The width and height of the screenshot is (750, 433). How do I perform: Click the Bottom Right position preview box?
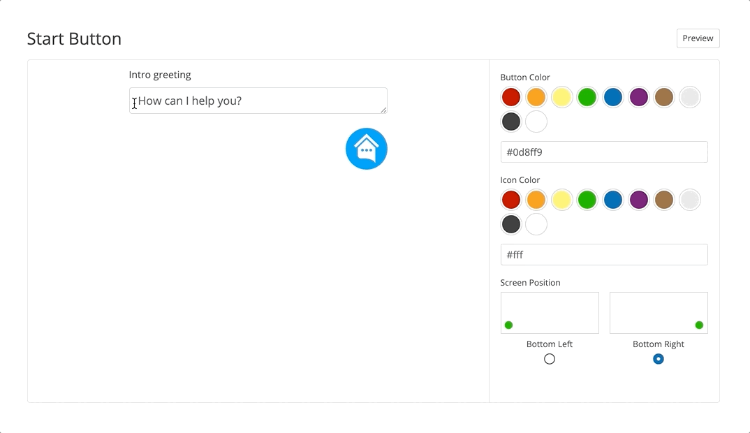point(659,313)
